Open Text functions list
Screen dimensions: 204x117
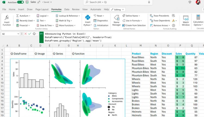[x=41, y=21]
